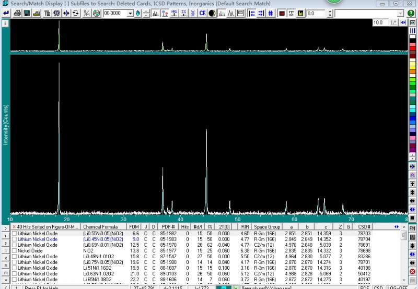Image resolution: width=418 pixels, height=289 pixels.
Task: Sort by Space Group column header
Action: 267,227
